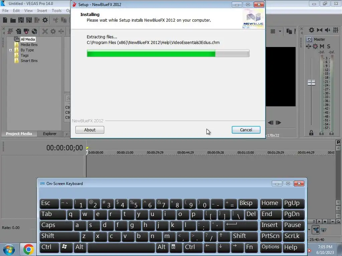342x256 pixels.
Task: Switch to the Explorer tab
Action: 50,134
